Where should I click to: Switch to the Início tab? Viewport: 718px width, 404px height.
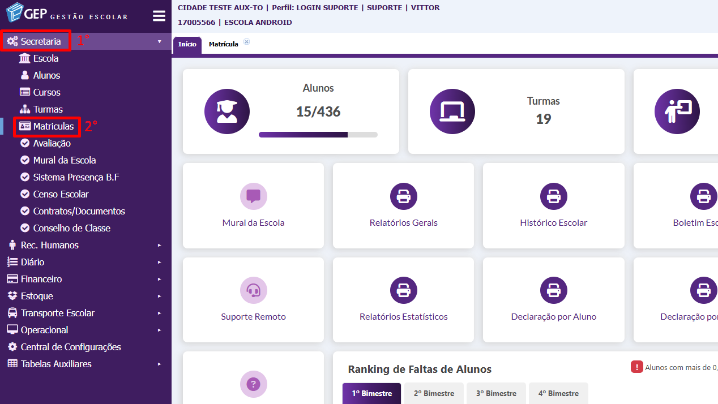point(187,44)
